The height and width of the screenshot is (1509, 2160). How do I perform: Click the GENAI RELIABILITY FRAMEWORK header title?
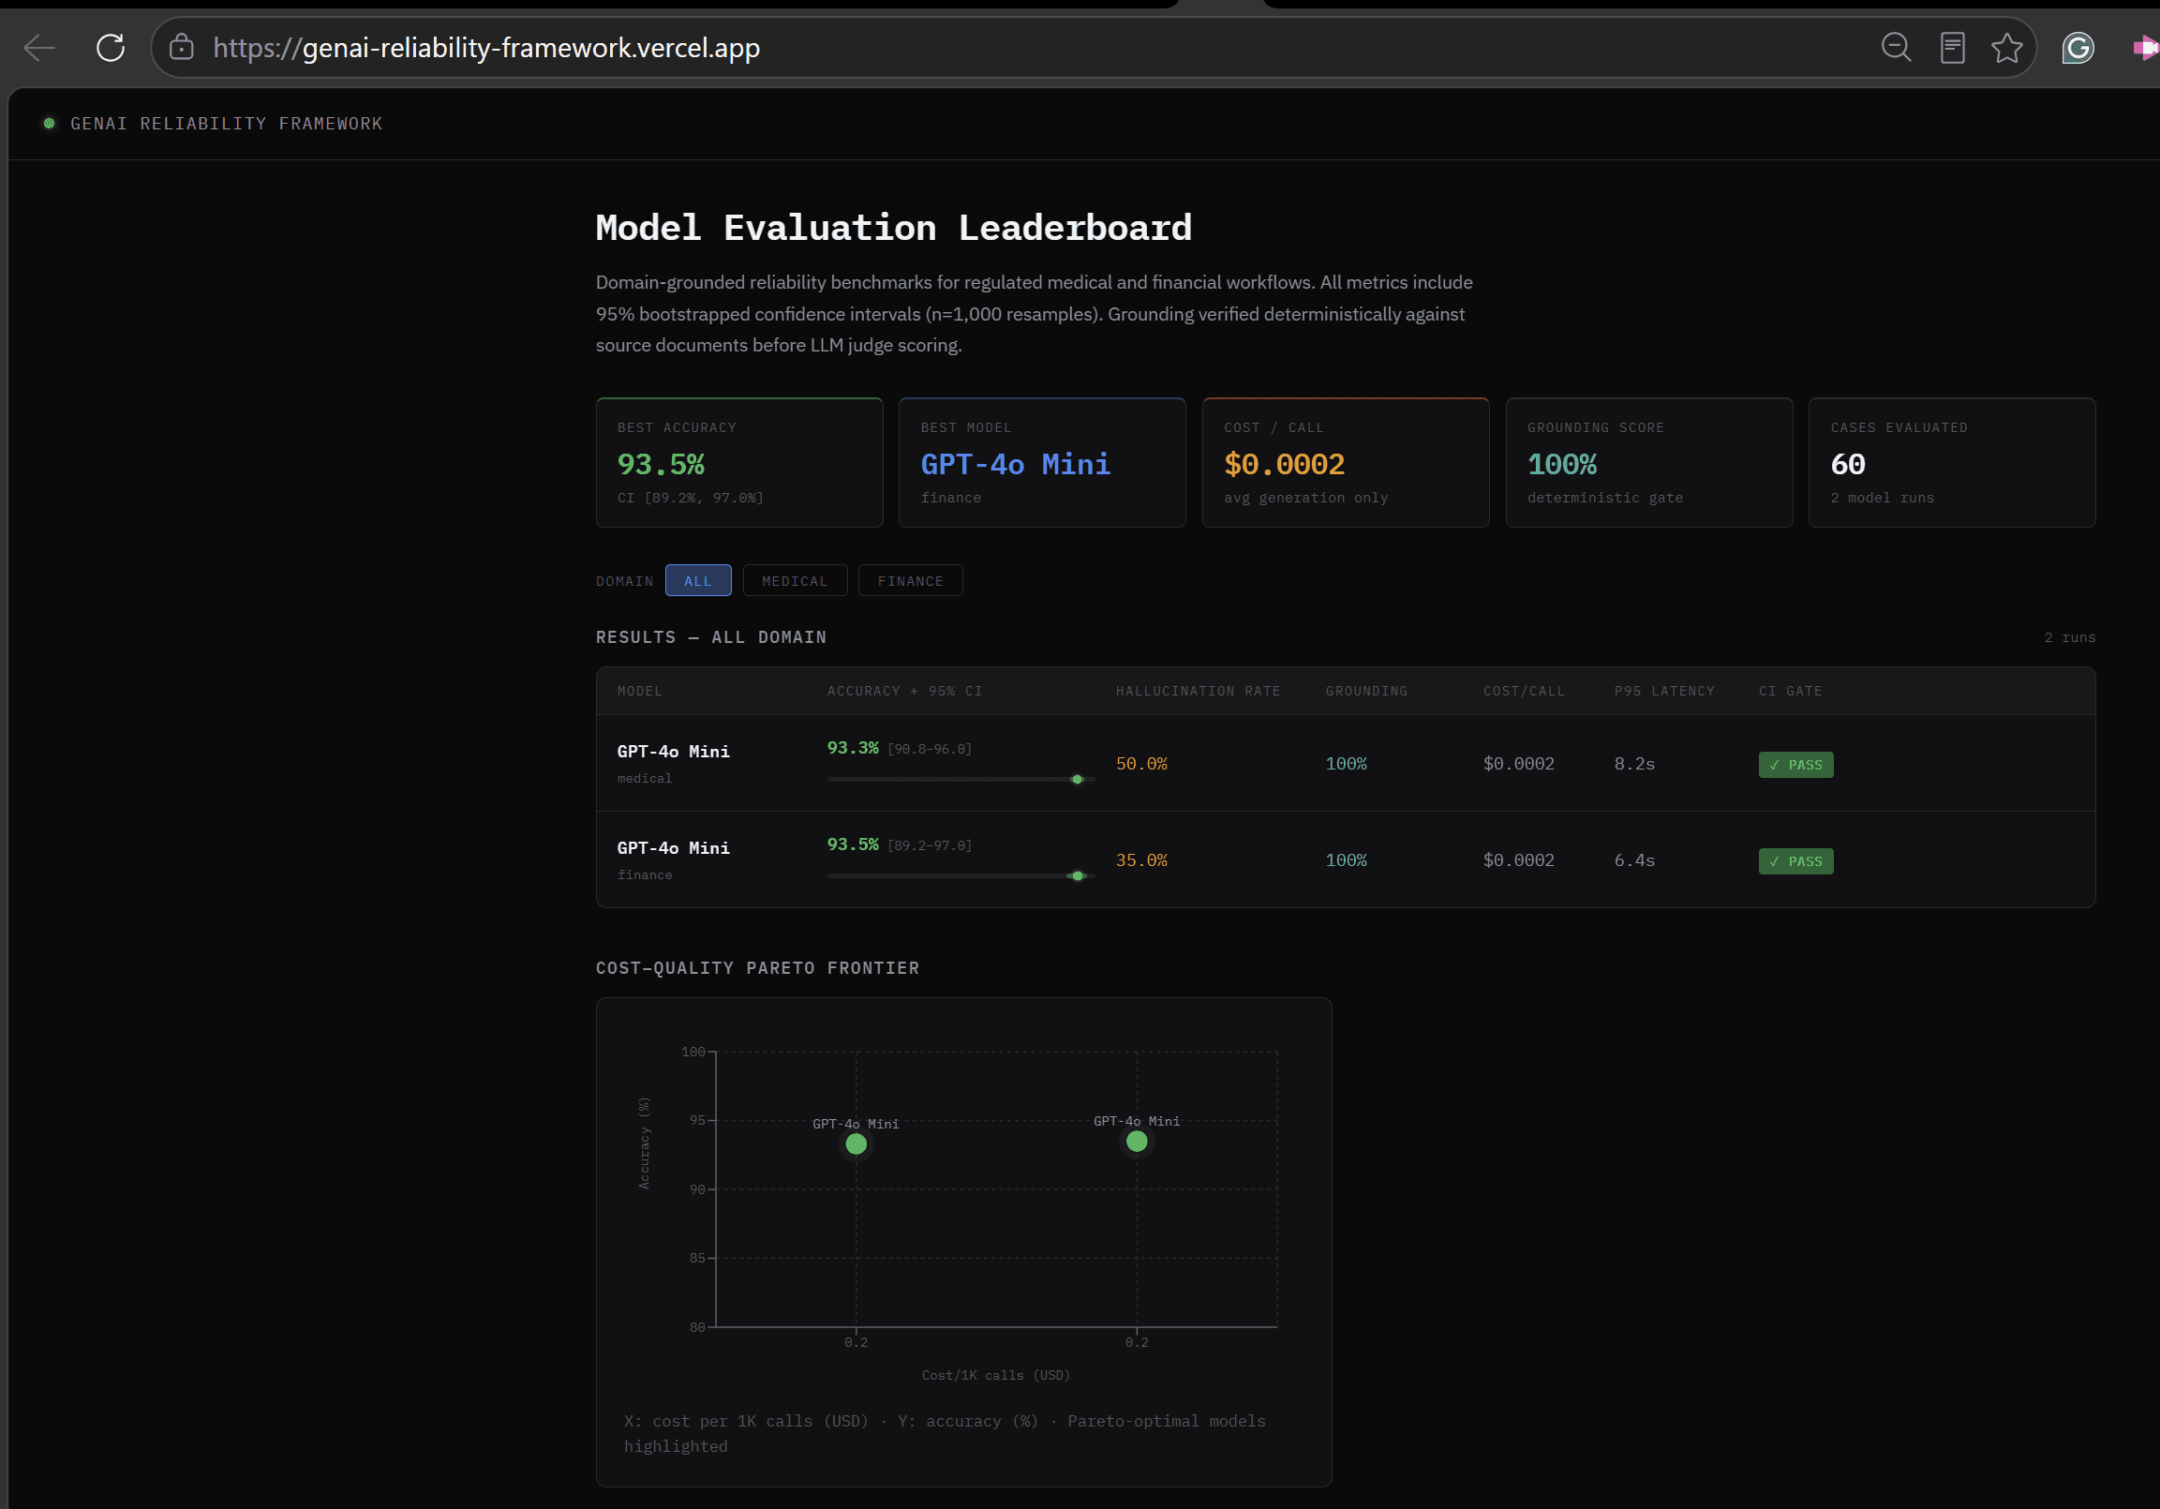pyautogui.click(x=227, y=123)
